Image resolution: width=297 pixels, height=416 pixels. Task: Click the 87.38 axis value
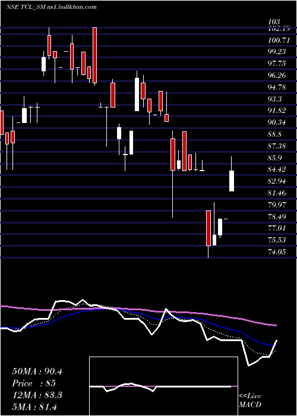[x=277, y=146]
